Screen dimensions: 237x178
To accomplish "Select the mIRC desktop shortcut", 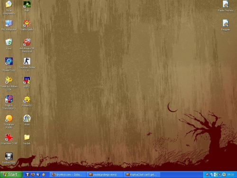I will 27,80.
